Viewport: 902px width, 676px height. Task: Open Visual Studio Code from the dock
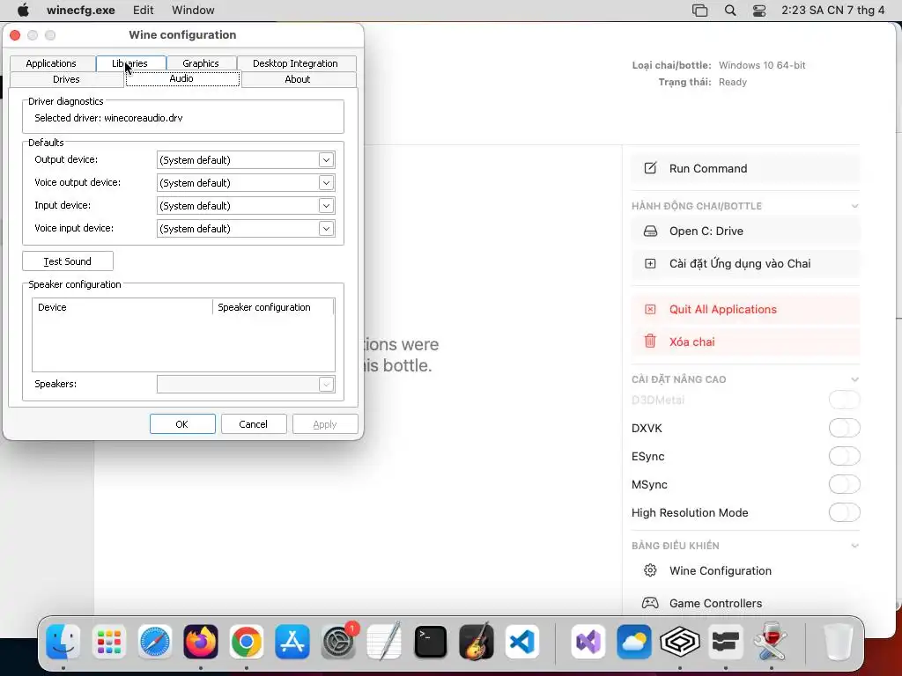521,642
